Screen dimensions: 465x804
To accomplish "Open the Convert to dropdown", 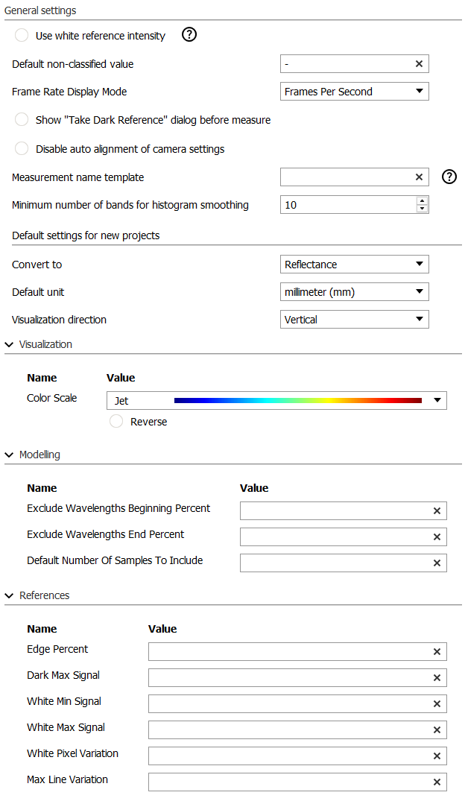I will point(354,265).
